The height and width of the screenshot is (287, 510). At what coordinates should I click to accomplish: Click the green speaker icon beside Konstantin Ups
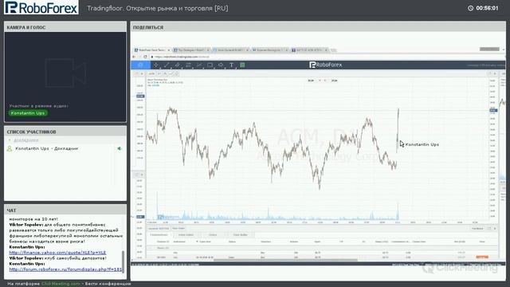[120, 148]
